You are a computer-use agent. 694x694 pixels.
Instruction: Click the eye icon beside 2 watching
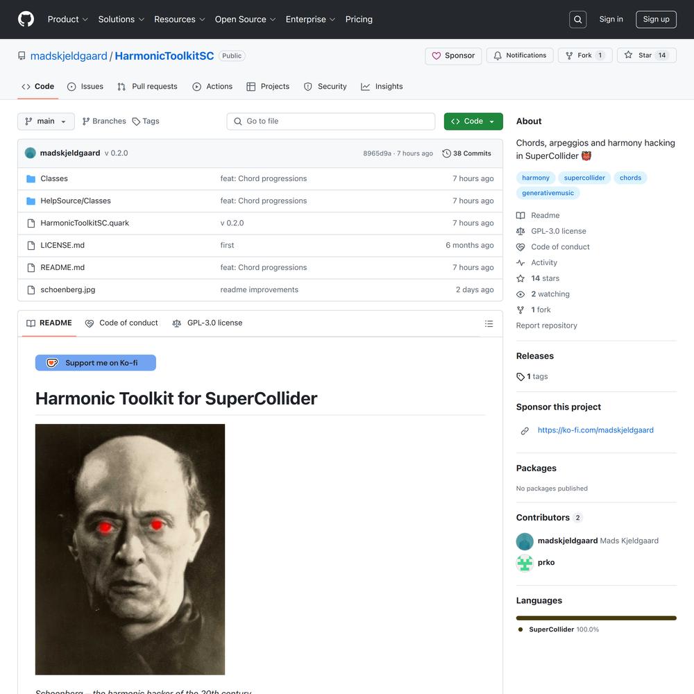[x=520, y=294]
